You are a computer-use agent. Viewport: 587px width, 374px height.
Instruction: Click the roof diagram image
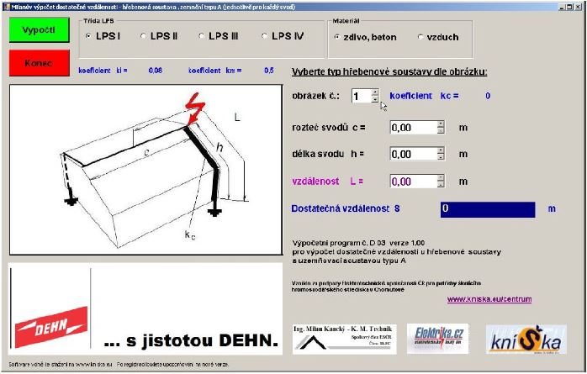pos(145,170)
